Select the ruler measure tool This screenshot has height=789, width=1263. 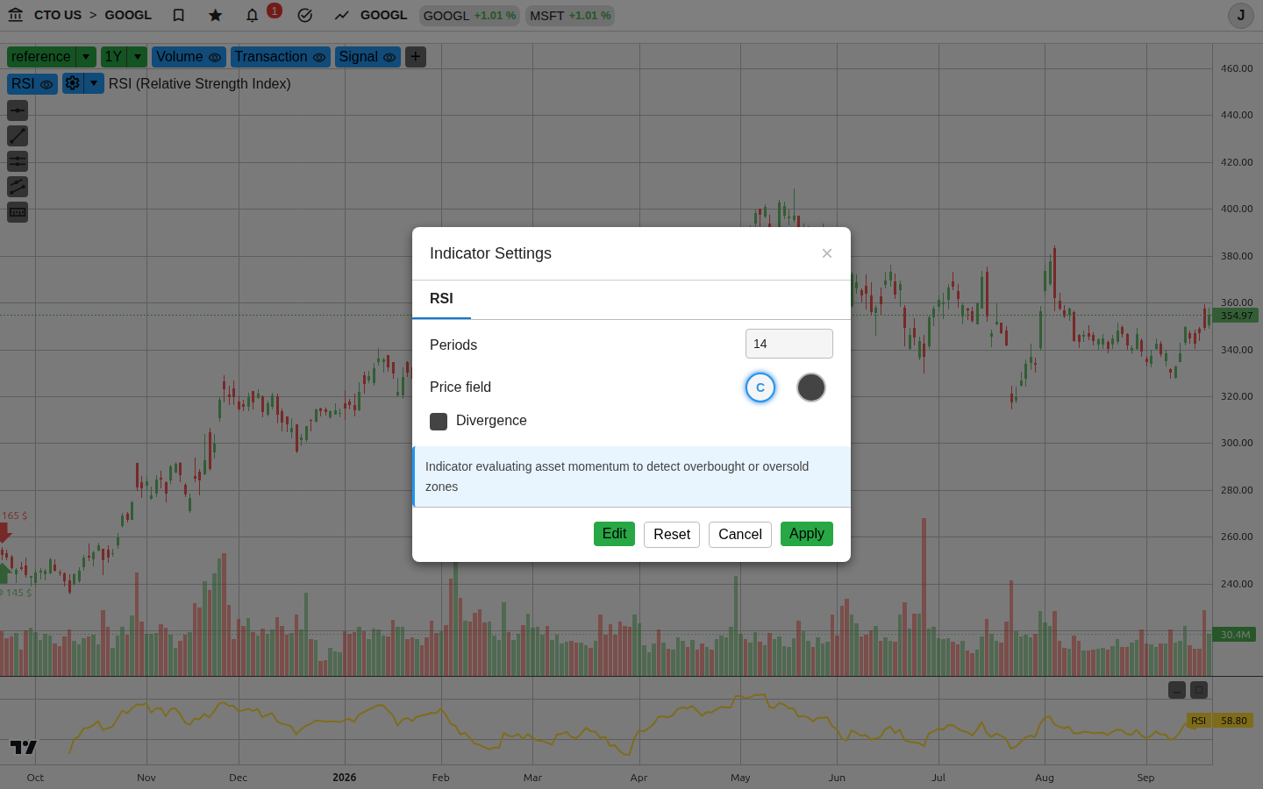tap(18, 212)
